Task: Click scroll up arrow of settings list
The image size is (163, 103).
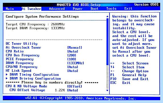Action: (x=107, y=16)
